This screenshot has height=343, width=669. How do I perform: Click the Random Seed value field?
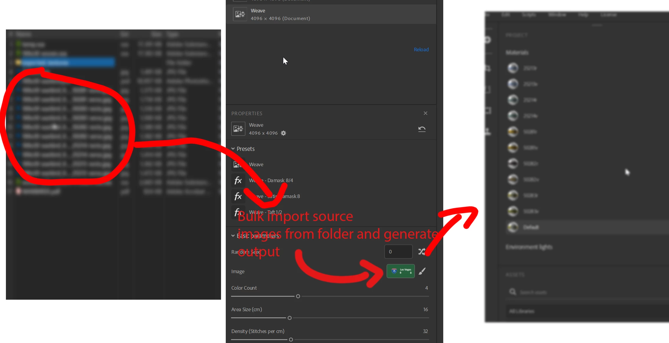point(398,252)
